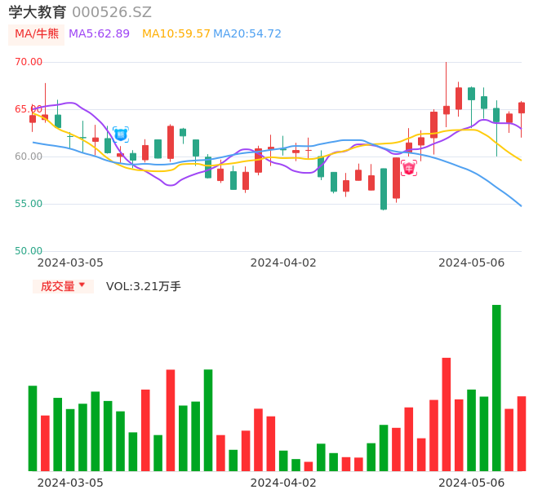The width and height of the screenshot is (560, 494).
Task: Select the MA/牛熊 indicator tab
Action: 36,34
